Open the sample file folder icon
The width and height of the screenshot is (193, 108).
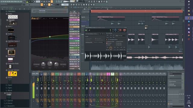coord(101,34)
